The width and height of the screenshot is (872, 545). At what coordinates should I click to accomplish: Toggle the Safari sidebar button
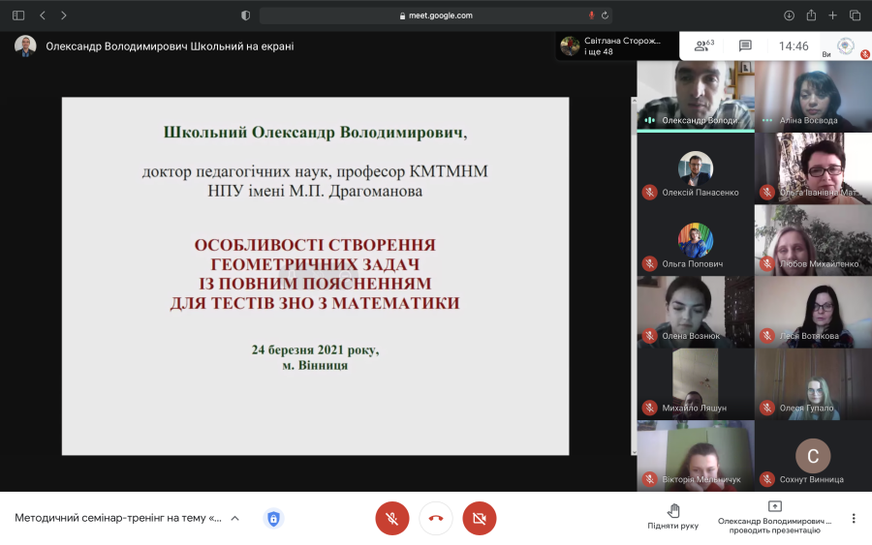(x=18, y=15)
